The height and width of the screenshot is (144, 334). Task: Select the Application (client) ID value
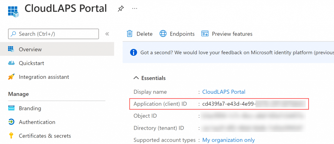pos(254,104)
